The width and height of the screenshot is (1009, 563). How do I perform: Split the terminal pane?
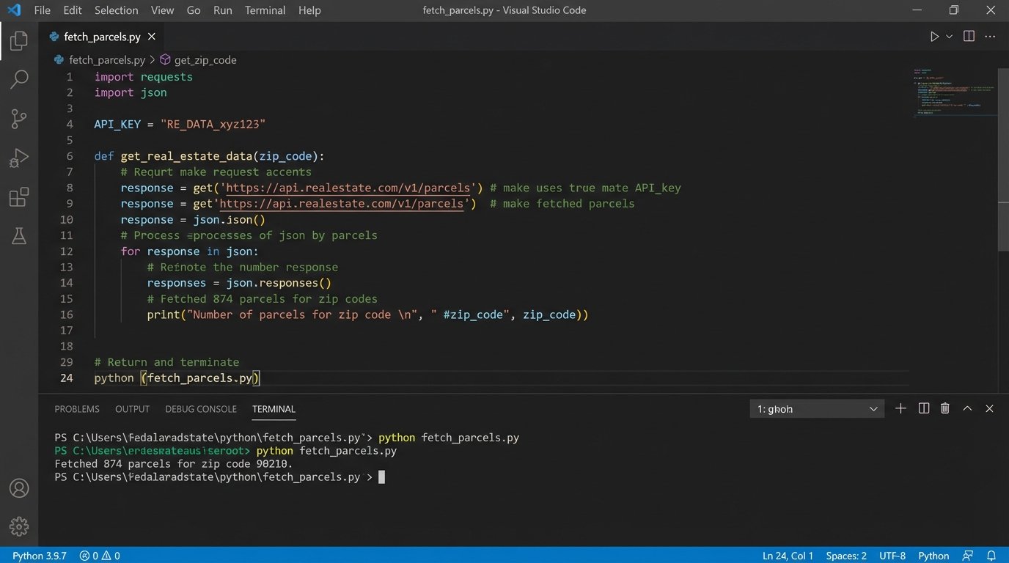(x=924, y=409)
